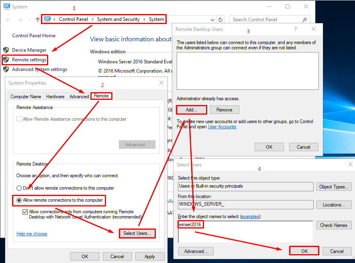This screenshot has height=263, width=355.
Task: Click the System window title icon
Action: [x=7, y=6]
